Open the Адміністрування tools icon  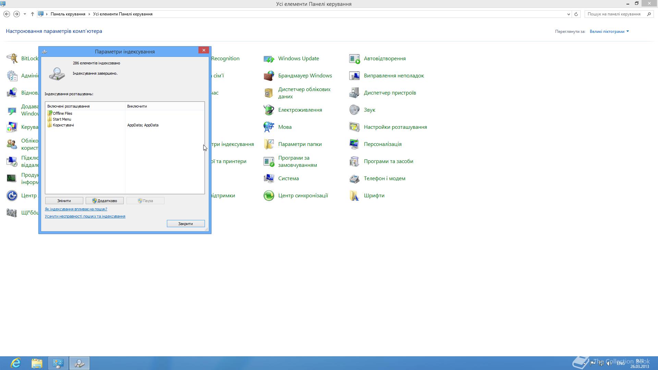pyautogui.click(x=12, y=76)
